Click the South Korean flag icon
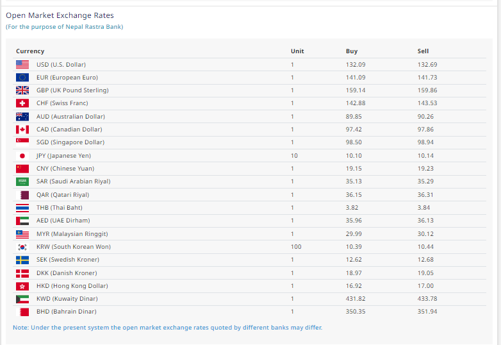 22,247
